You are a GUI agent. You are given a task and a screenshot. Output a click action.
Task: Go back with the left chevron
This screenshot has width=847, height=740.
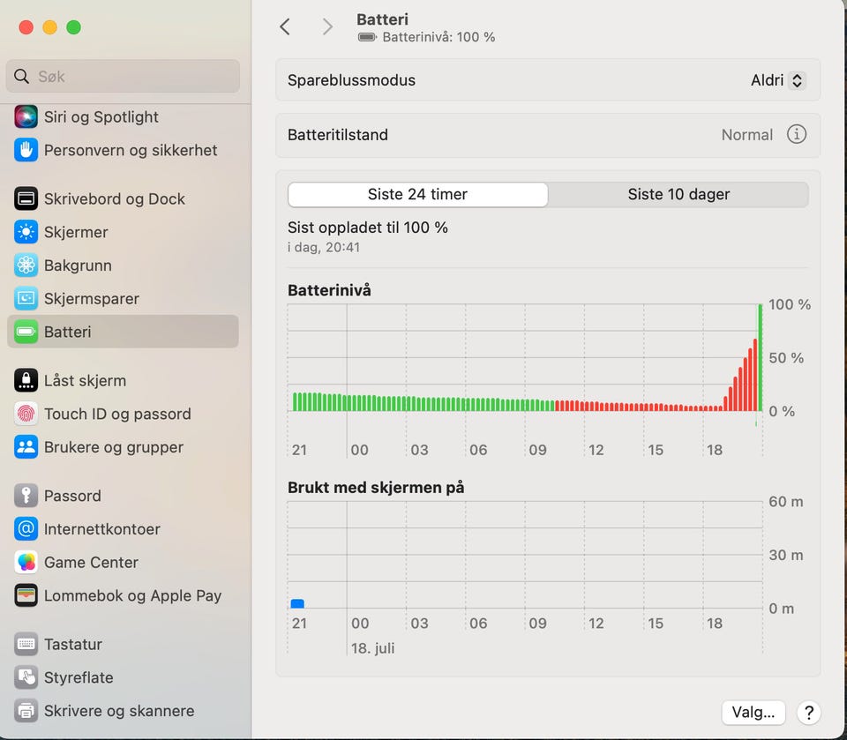pos(285,26)
